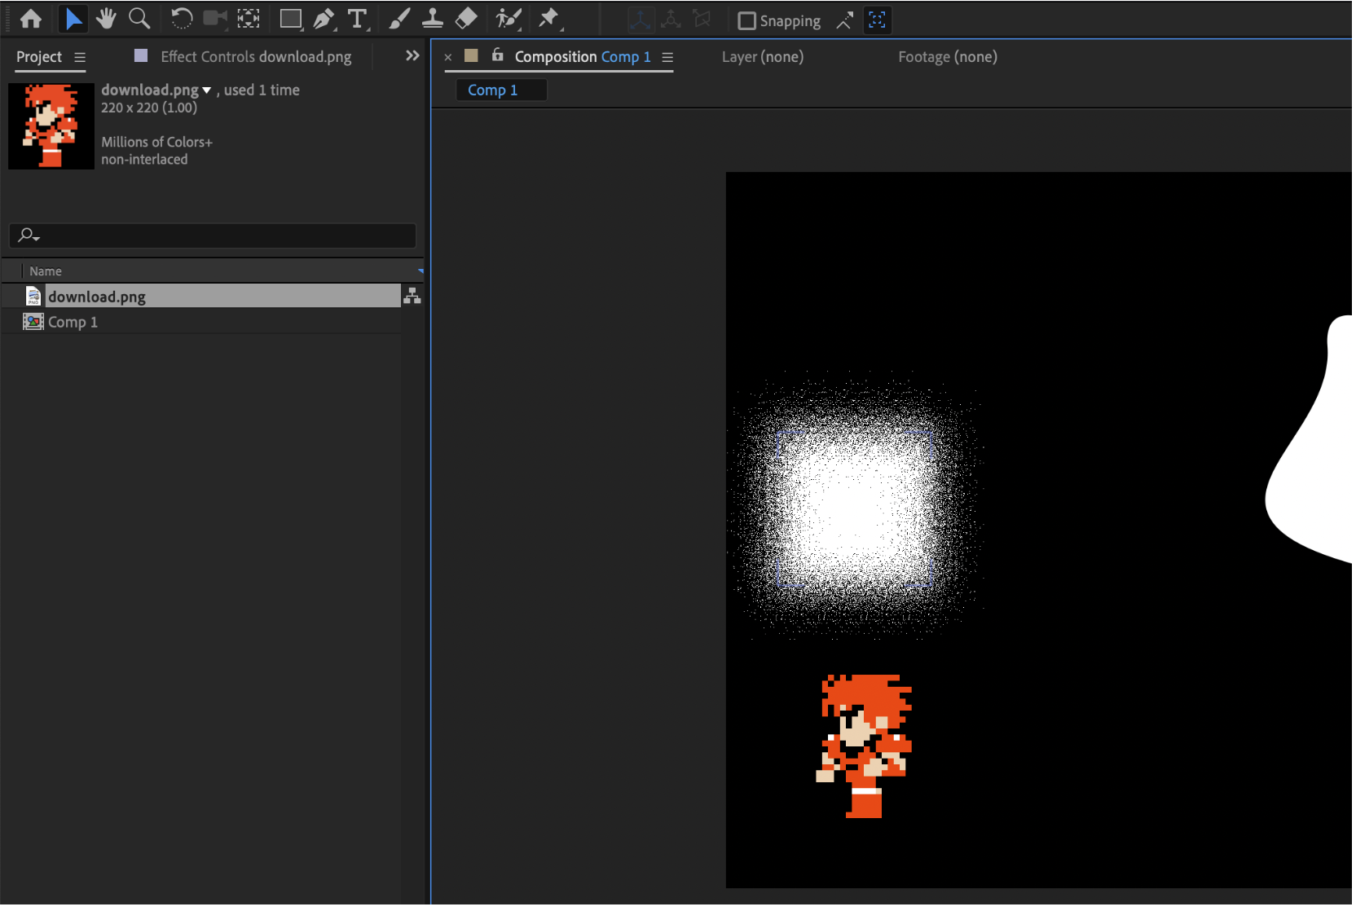Image resolution: width=1356 pixels, height=911 pixels.
Task: Switch to the Composition Comp 1 tab
Action: click(583, 57)
